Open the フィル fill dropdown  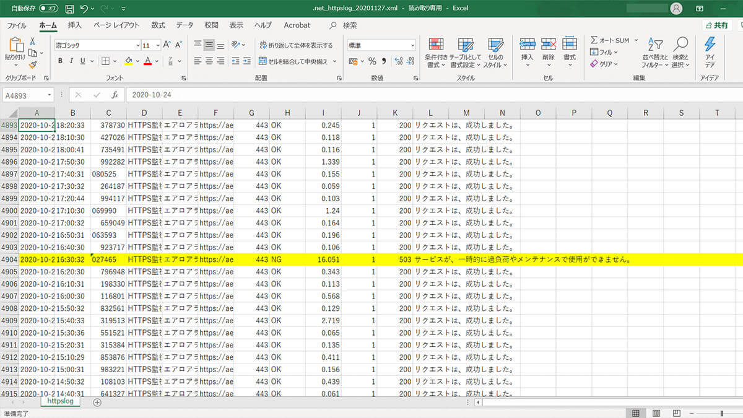pyautogui.click(x=604, y=52)
